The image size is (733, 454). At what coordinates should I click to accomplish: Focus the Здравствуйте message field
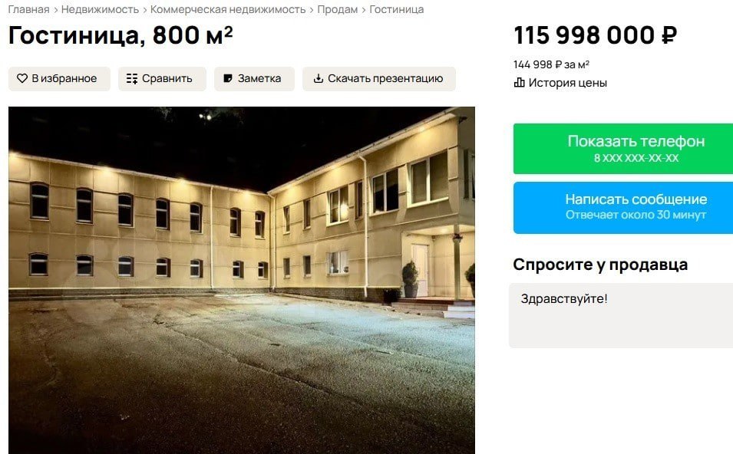(x=621, y=315)
